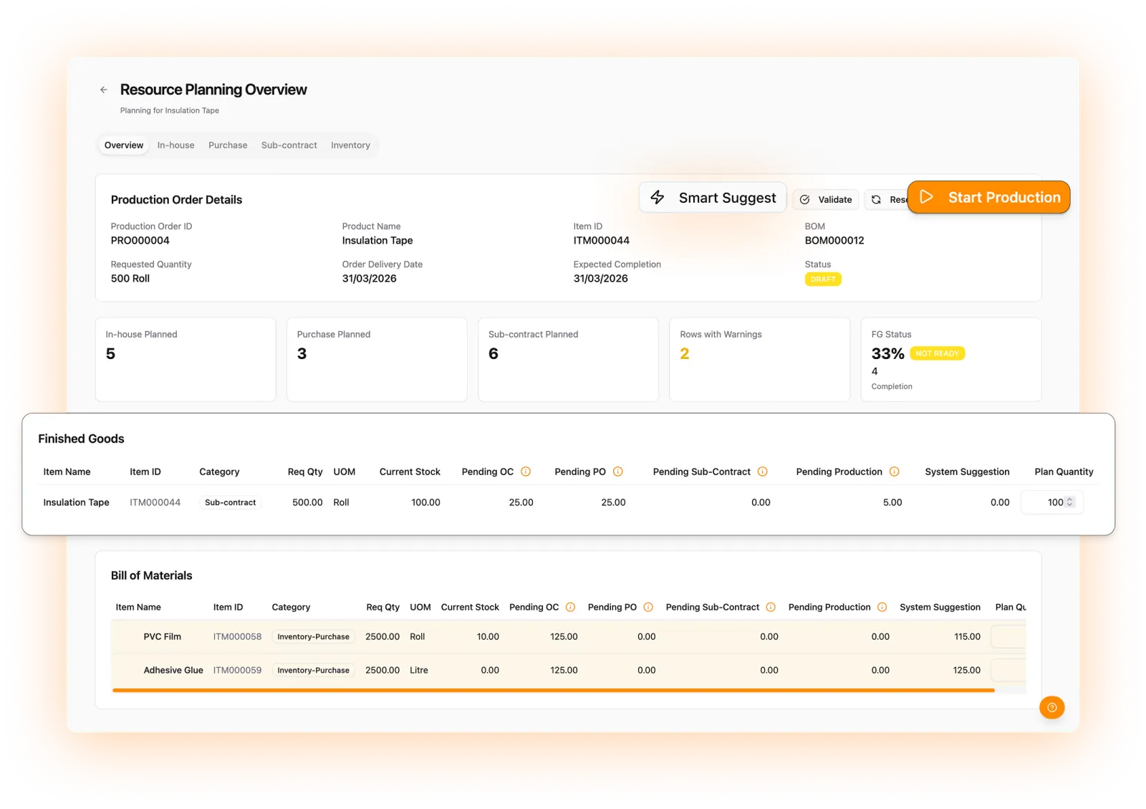Show info for Bill of Materials Pending PO
Image resolution: width=1146 pixels, height=809 pixels.
click(648, 607)
